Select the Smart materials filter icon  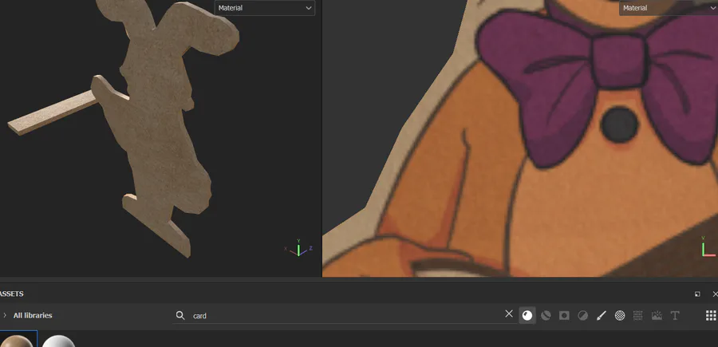click(x=546, y=315)
